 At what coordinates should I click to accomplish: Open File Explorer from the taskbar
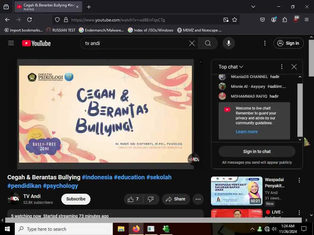121,229
